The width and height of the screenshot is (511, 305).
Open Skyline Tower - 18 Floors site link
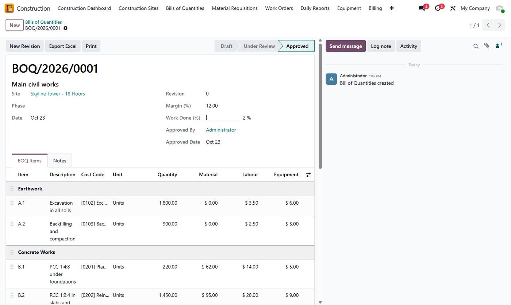tap(58, 94)
